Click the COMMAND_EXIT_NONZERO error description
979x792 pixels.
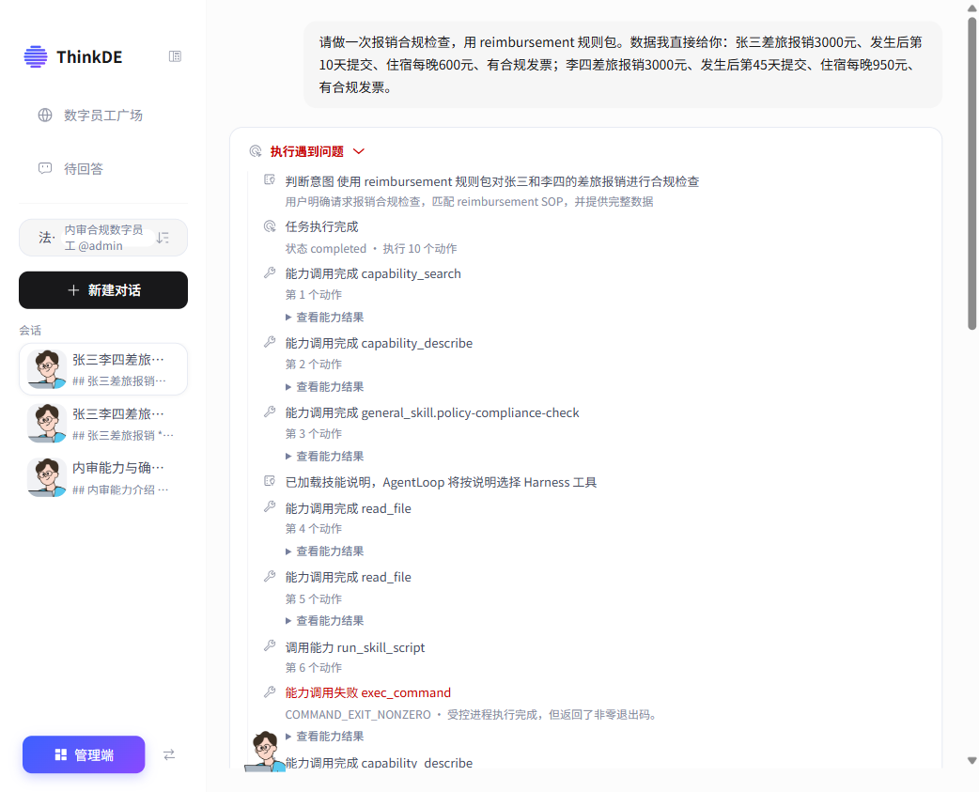pos(472,715)
